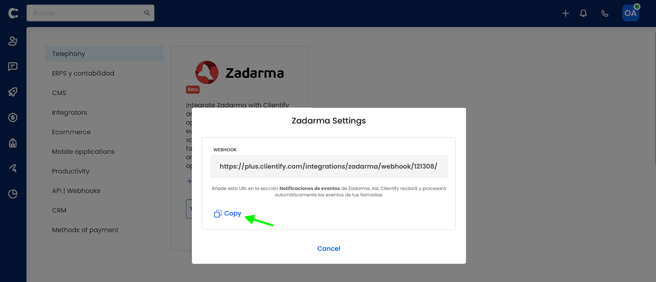
Task: Click the phone call icon
Action: click(x=605, y=13)
